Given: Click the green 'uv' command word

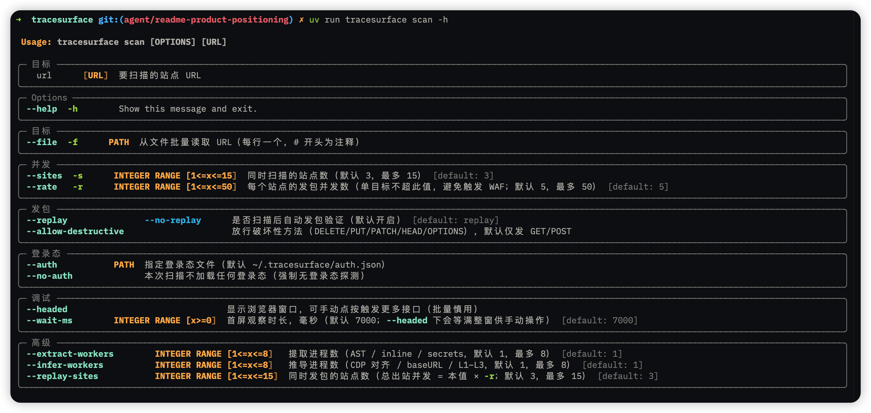Looking at the screenshot, I should (314, 20).
